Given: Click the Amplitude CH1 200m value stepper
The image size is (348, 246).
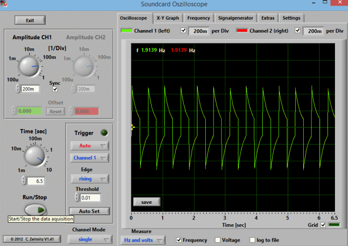Looking at the screenshot, I should pos(18,89).
